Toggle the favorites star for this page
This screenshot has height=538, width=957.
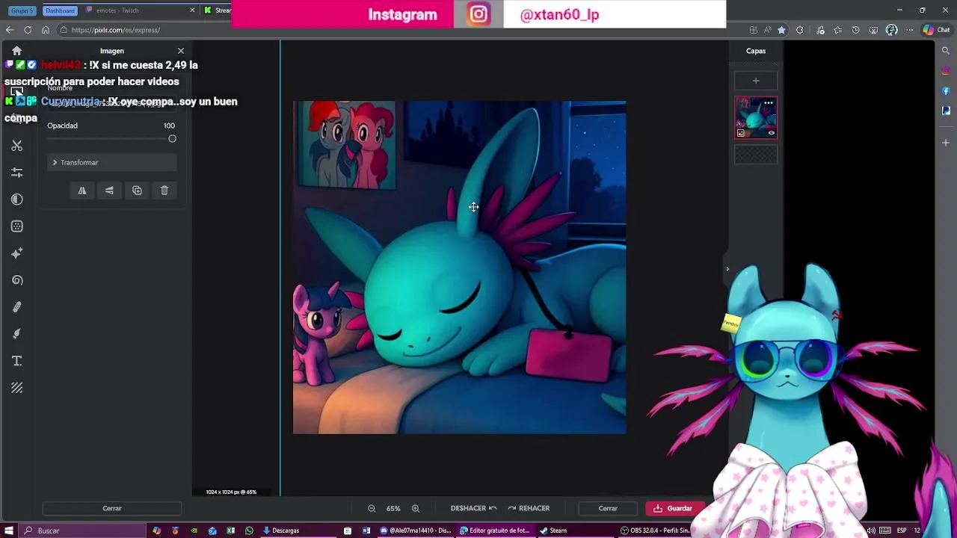781,30
